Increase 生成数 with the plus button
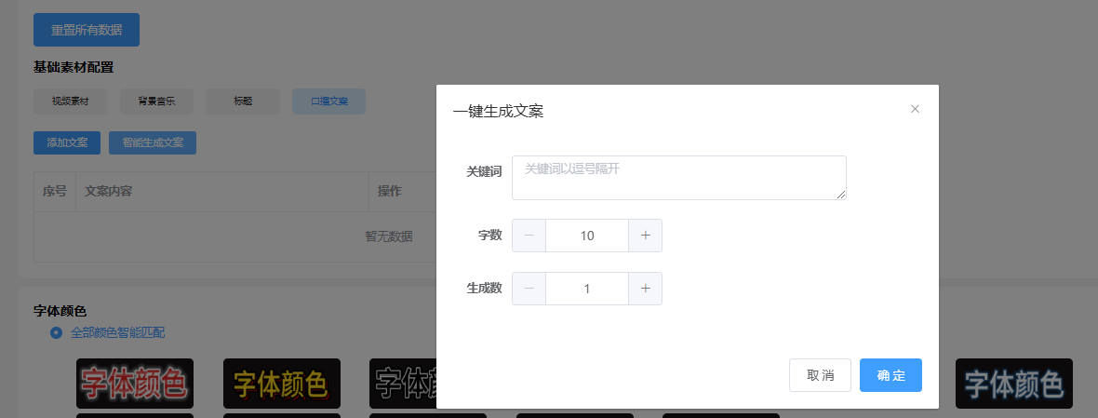Screen dimensions: 1098x418 (x=645, y=289)
